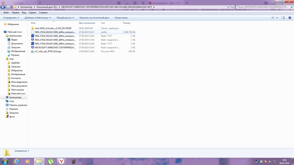Click the w7_with_sp1_RTM_WzLogo image file icon
This screenshot has height=165, width=294.
pyautogui.click(x=33, y=51)
